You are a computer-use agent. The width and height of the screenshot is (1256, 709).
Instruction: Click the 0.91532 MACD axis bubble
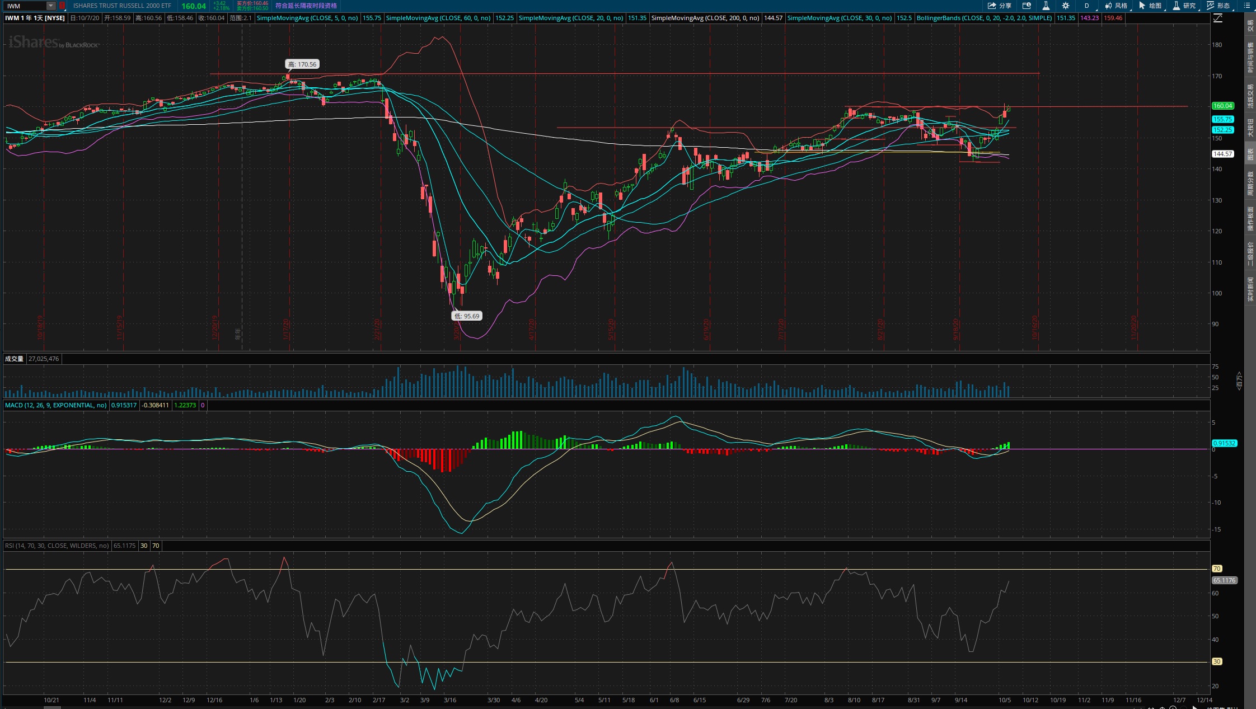pyautogui.click(x=1224, y=443)
